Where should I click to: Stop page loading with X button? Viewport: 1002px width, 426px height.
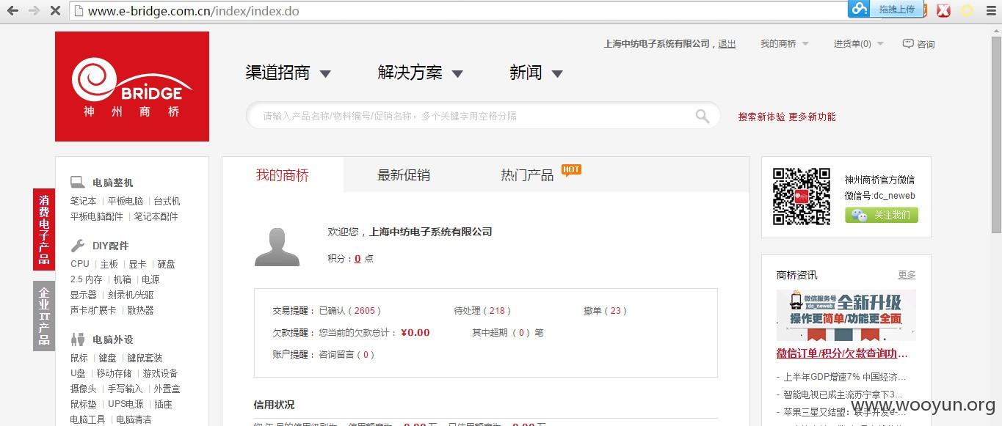tap(56, 11)
